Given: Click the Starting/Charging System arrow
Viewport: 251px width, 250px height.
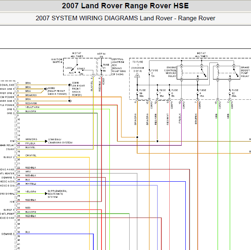Looking at the screenshot, I should (46, 141).
